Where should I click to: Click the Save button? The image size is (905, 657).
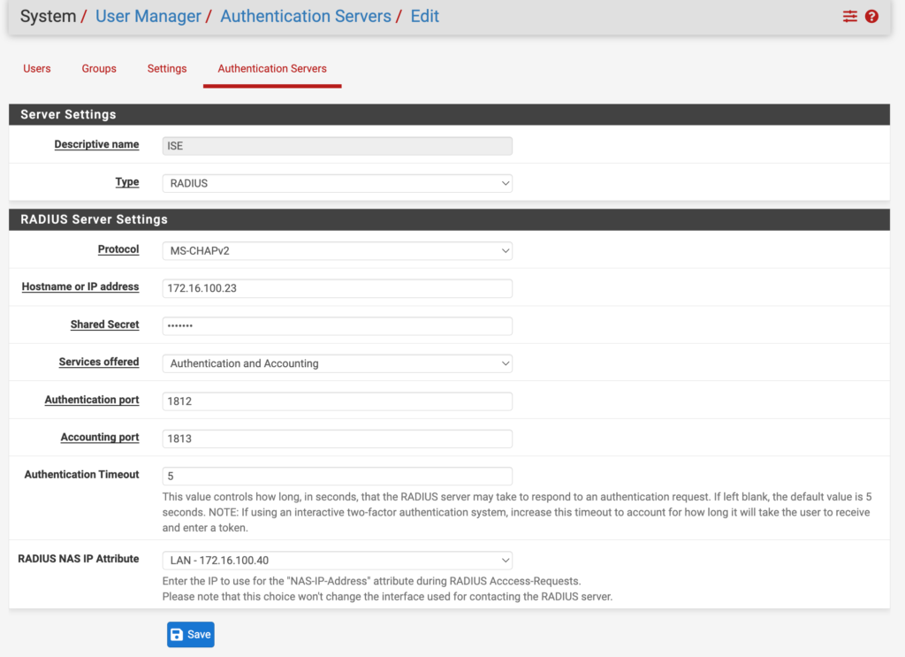[190, 634]
